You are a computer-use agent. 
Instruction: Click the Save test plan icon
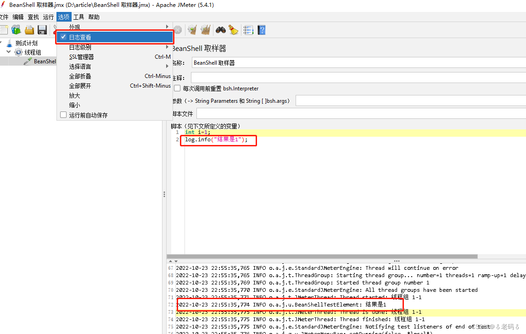pos(42,29)
